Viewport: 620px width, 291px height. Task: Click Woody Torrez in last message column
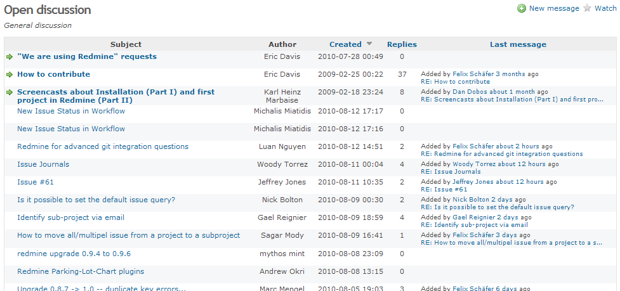(474, 164)
